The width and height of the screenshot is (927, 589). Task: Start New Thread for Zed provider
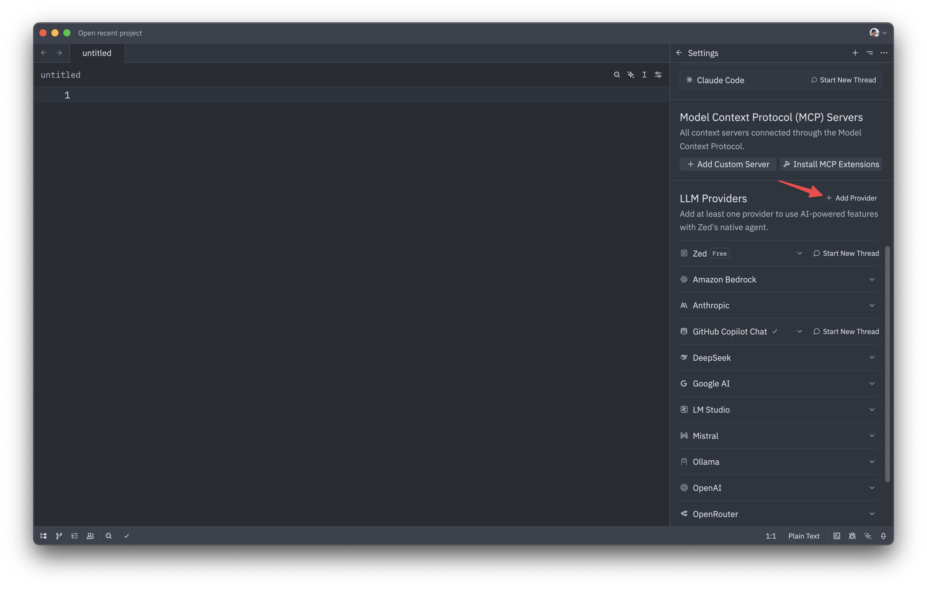pyautogui.click(x=846, y=253)
